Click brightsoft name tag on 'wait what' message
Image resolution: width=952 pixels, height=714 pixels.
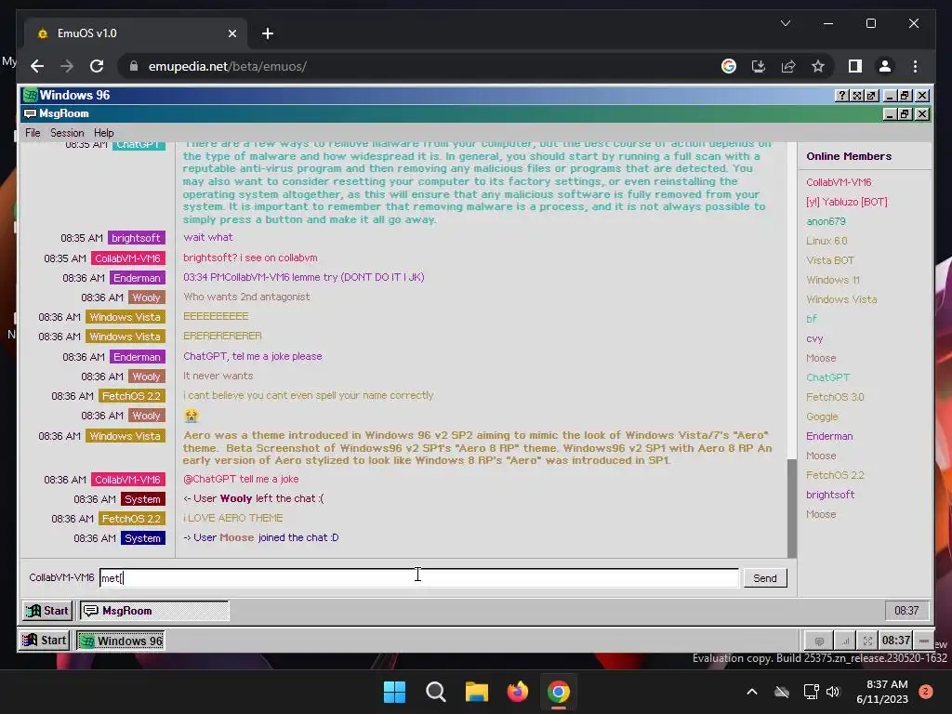tap(136, 238)
